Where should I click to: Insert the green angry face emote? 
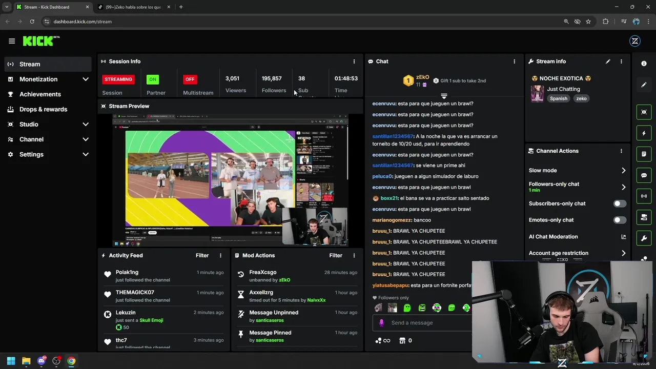click(422, 308)
